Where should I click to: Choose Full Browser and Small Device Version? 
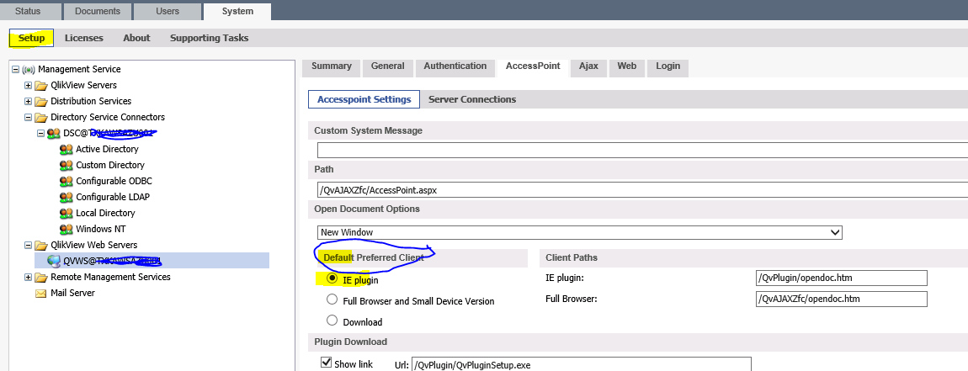click(332, 299)
